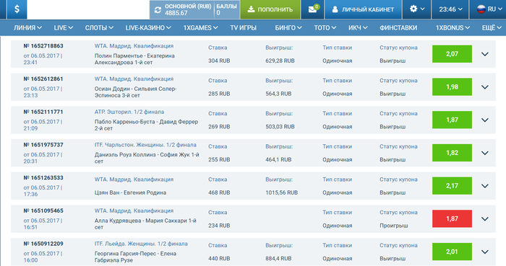Open the LIVE menu
Viewport: 506px width, 266px height.
click(x=64, y=28)
